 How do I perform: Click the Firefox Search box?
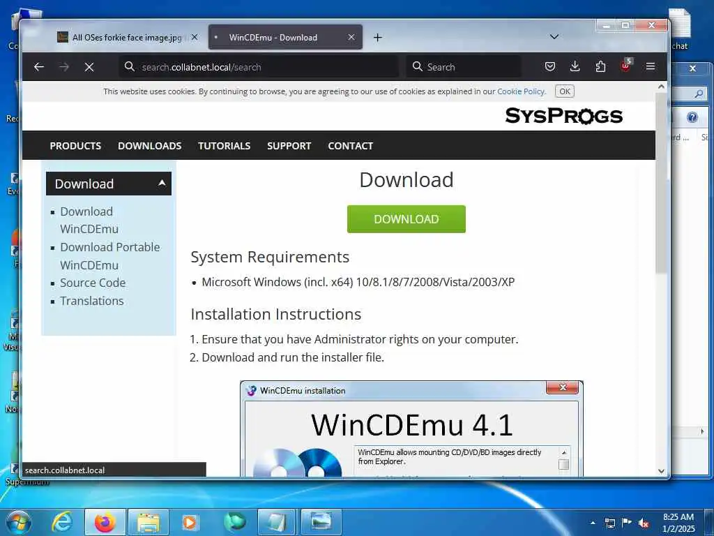464,67
